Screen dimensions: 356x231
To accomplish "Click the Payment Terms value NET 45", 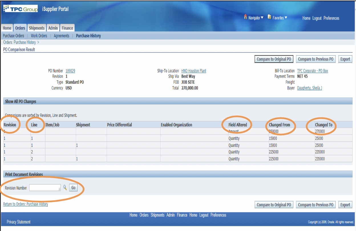I will (x=302, y=76).
